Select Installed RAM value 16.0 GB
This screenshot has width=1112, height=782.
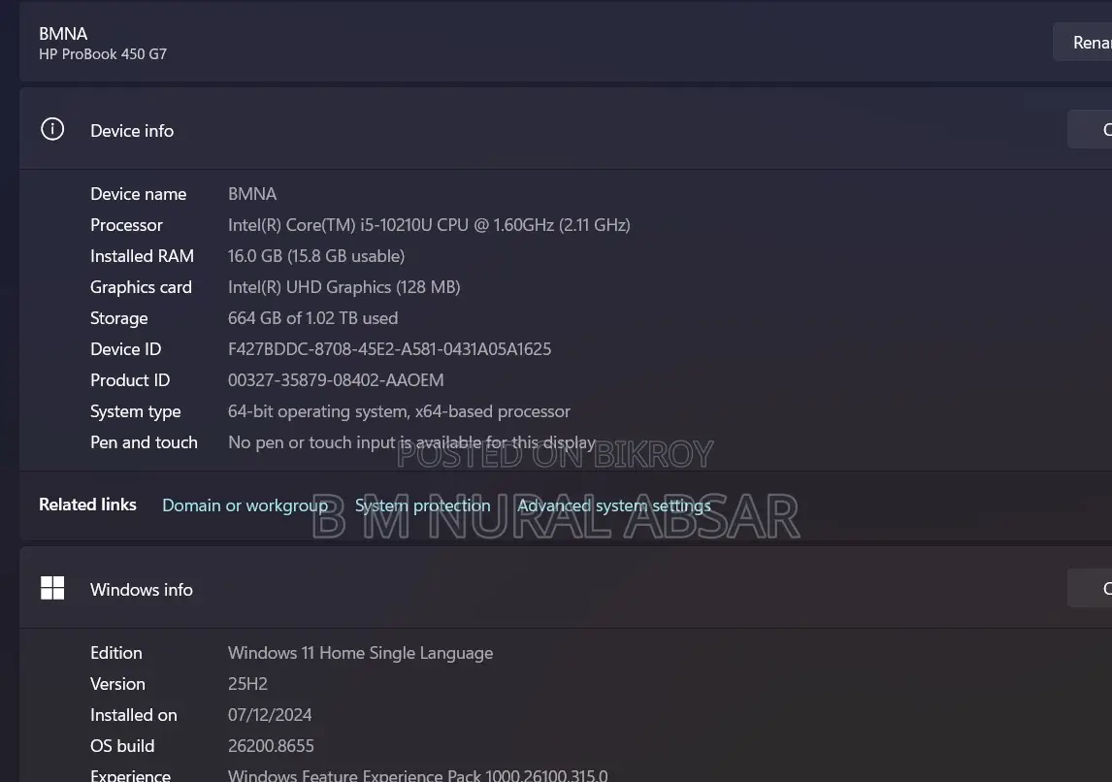[316, 256]
